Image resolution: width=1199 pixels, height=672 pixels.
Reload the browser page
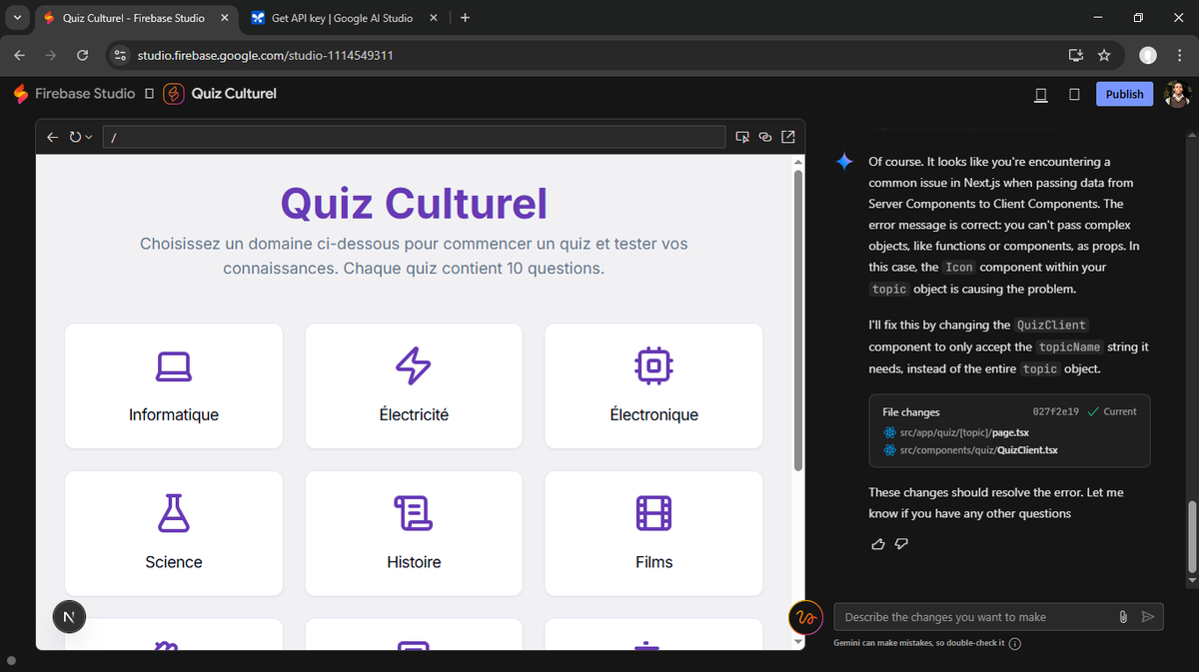(x=83, y=55)
